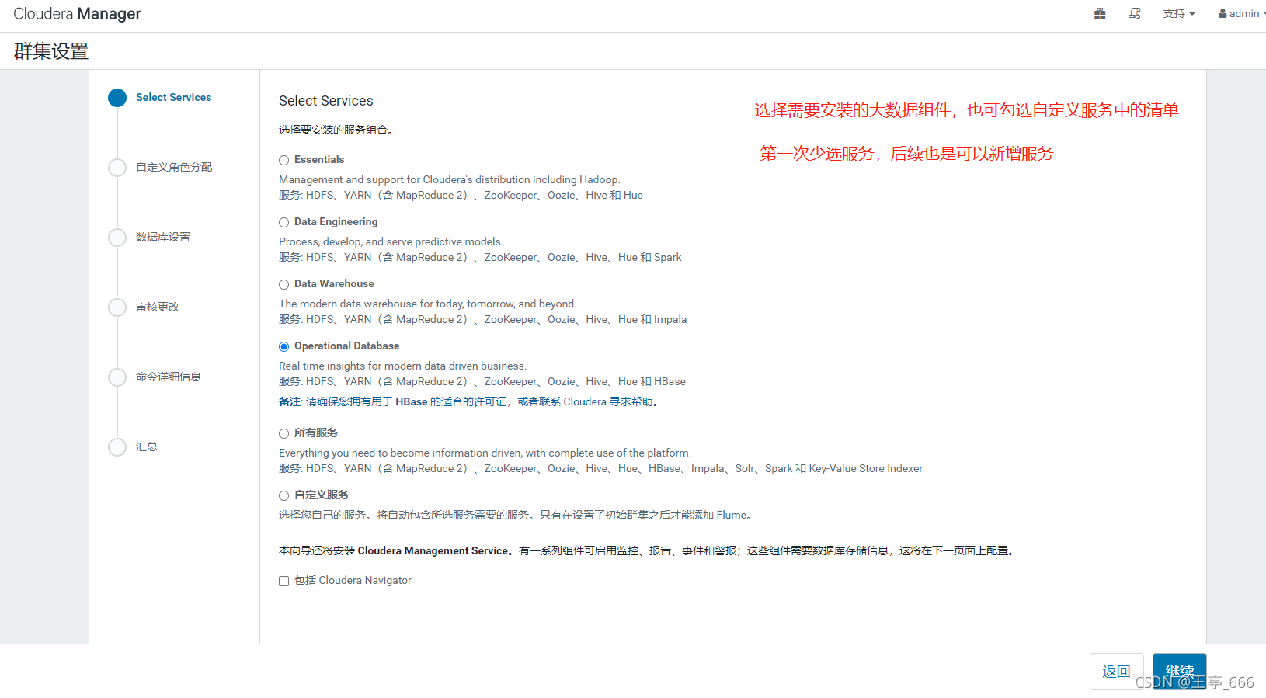Image resolution: width=1266 pixels, height=698 pixels.
Task: Click the step circle beside 命令详细信息
Action: (117, 377)
